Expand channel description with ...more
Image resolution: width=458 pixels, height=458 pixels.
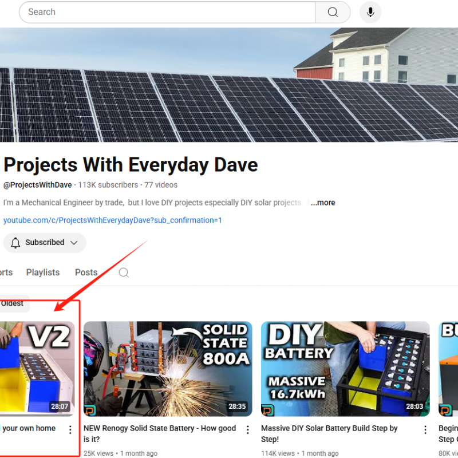323,203
